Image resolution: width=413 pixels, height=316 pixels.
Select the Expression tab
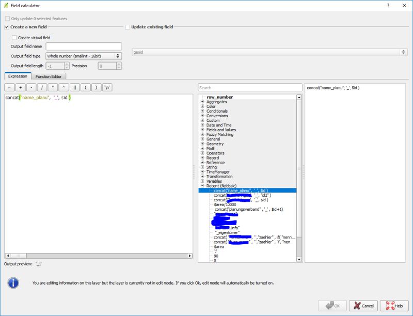18,76
